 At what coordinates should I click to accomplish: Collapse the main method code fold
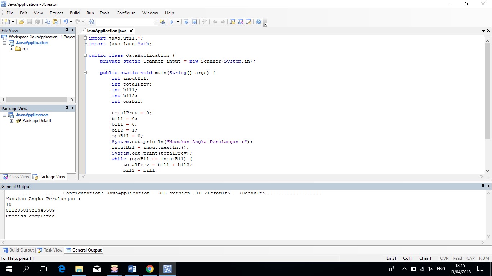point(85,73)
